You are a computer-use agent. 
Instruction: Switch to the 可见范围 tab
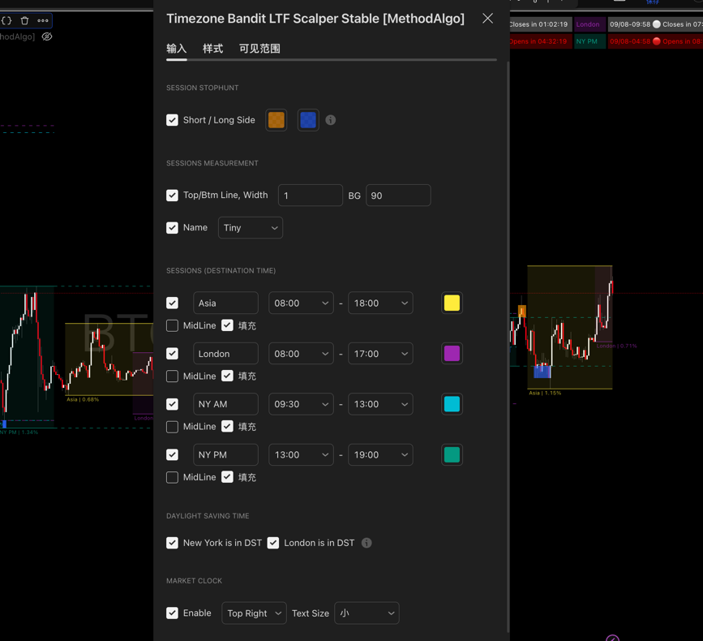259,49
